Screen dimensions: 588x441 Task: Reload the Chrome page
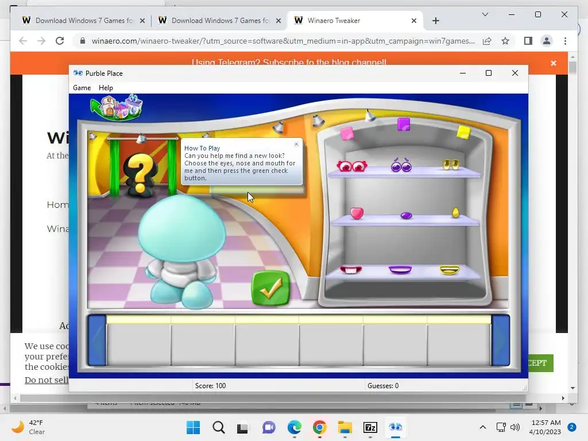[x=60, y=41]
